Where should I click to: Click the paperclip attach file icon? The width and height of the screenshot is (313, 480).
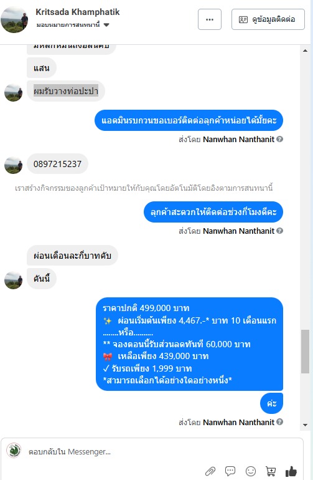[210, 471]
